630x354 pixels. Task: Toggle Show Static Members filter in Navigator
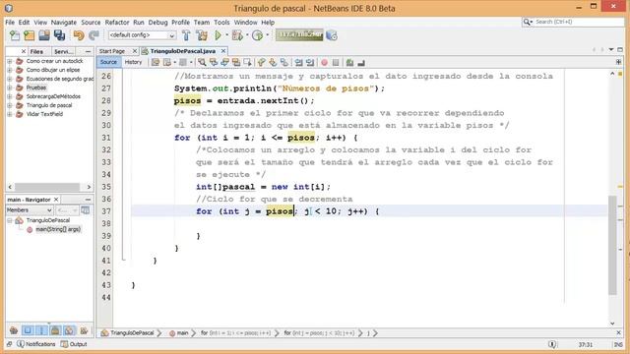[x=41, y=330]
